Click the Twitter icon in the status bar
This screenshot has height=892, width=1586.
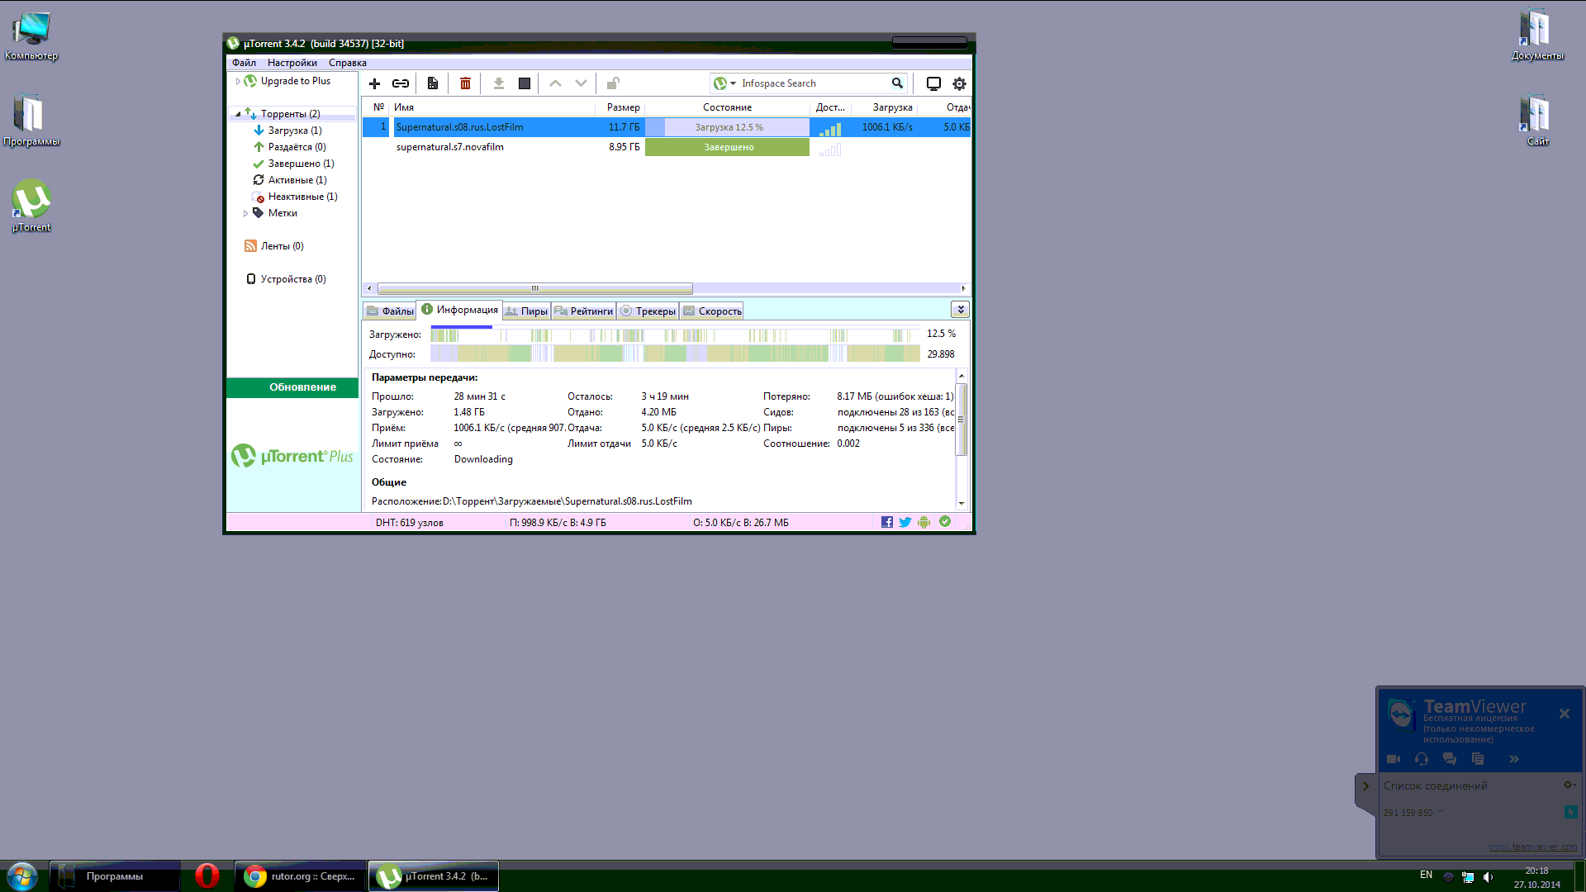coord(905,522)
